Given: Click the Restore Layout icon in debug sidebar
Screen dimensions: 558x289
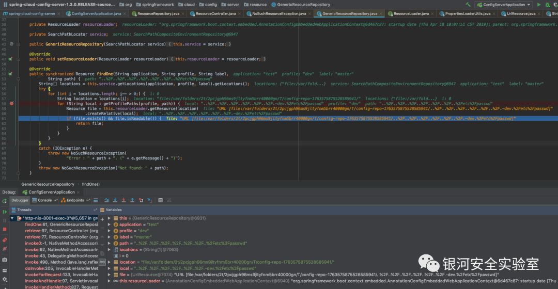Looking at the screenshot, I should point(4,270).
